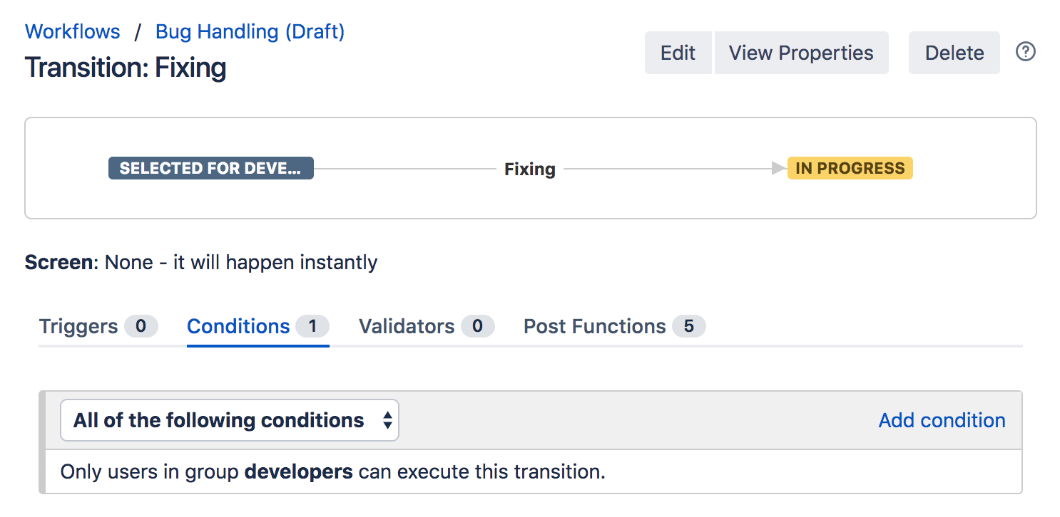Click the up-down arrows on the conditions selector
Screen dimensions: 1060x517
point(387,420)
